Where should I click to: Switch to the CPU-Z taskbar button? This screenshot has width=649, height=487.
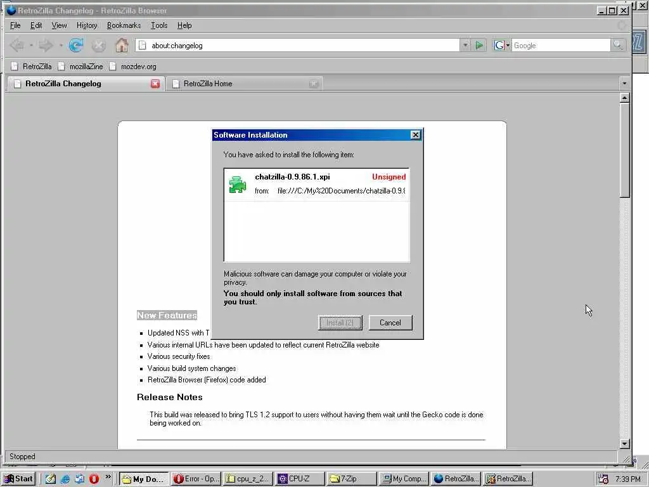tap(300, 479)
